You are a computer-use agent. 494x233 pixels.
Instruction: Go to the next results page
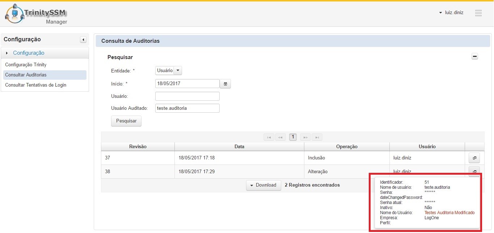305,137
